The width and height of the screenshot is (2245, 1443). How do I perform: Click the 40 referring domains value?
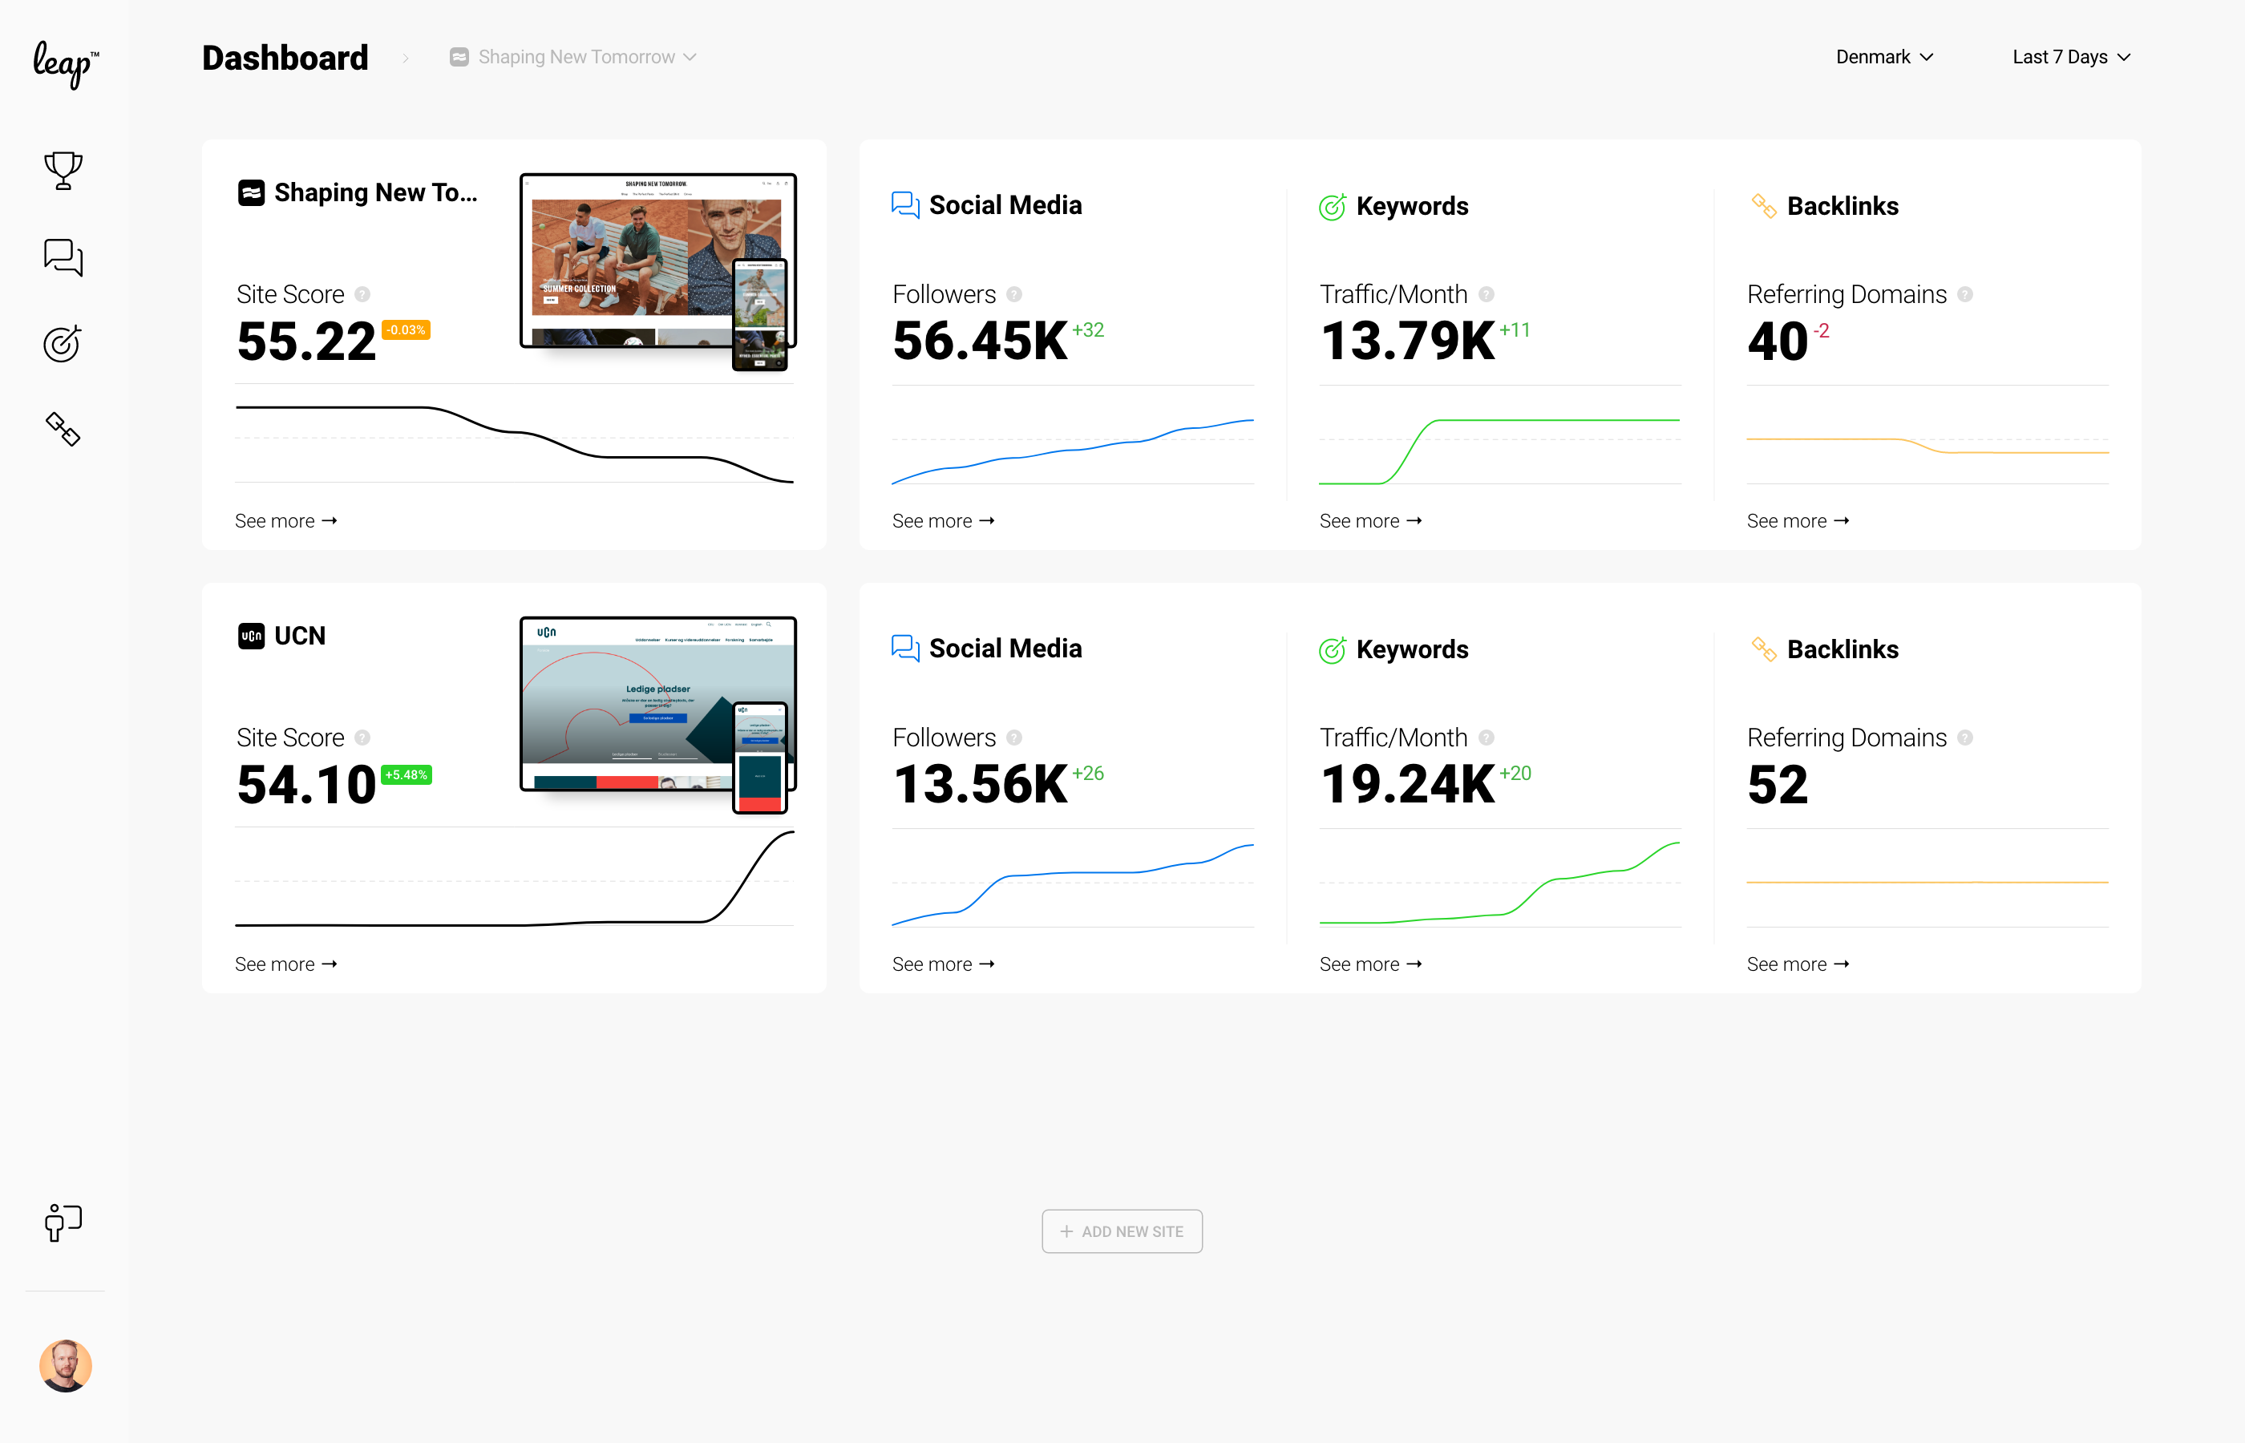[x=1778, y=340]
